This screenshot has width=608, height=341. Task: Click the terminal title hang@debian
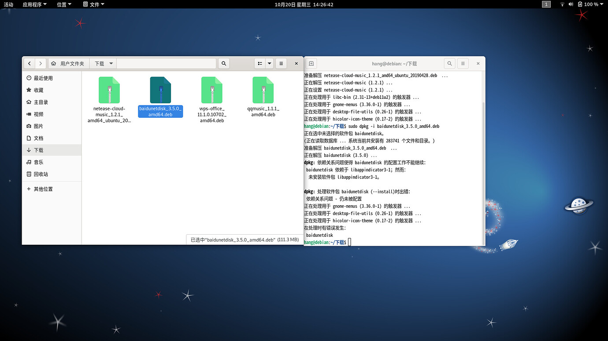pos(394,64)
